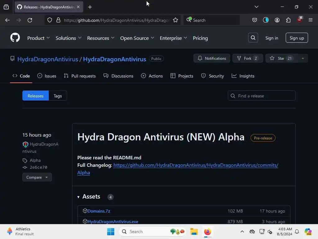Open the Alpha tag link in sidebar

click(35, 160)
